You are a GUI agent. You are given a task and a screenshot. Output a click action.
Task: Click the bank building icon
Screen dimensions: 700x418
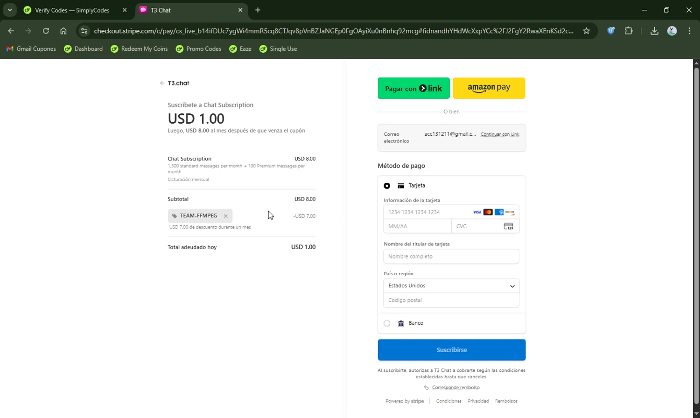(401, 323)
